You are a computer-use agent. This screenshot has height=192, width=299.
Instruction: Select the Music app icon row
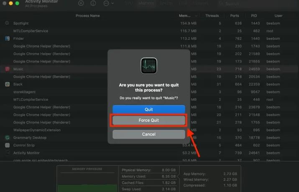[8, 69]
